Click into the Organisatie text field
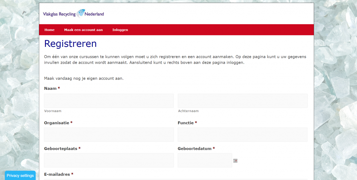357x180 pixels. 109,135
